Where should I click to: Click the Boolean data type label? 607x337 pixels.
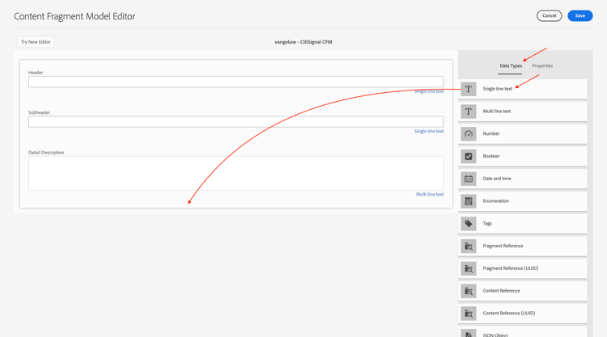click(x=491, y=156)
